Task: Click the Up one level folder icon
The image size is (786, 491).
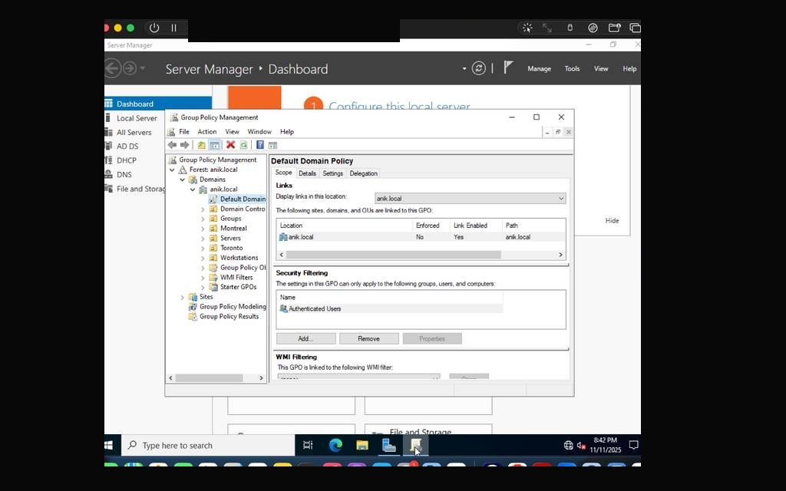Action: pyautogui.click(x=201, y=145)
